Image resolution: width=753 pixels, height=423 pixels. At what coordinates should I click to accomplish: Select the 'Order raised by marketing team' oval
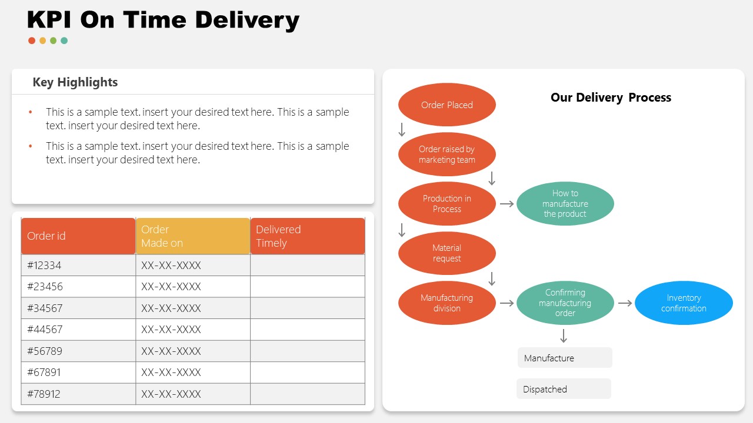coord(447,155)
